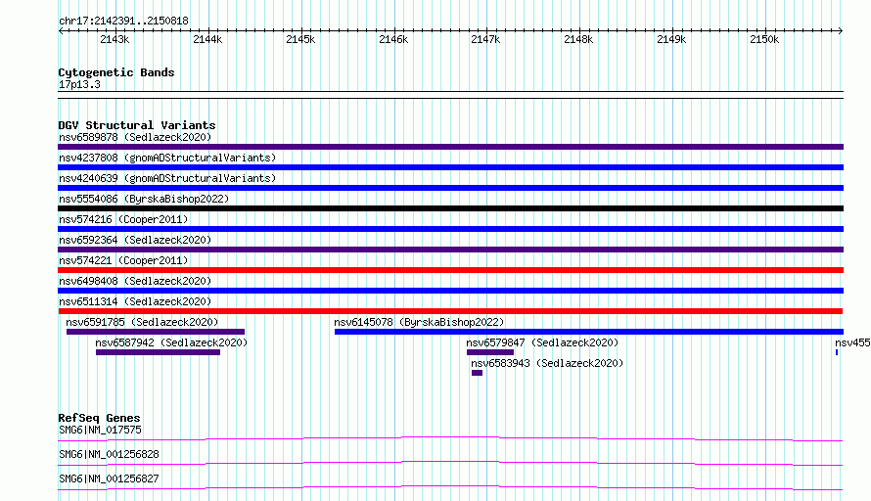This screenshot has width=871, height=501.
Task: Click the nsv6591785 (Sedlazeck2020) label
Action: coord(142,322)
